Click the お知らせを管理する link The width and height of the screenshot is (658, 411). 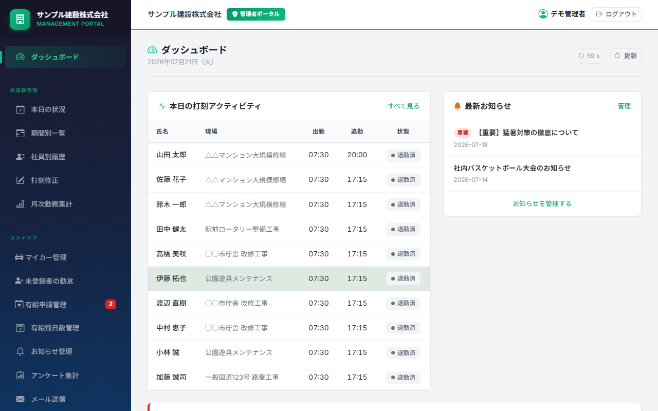[x=542, y=203]
